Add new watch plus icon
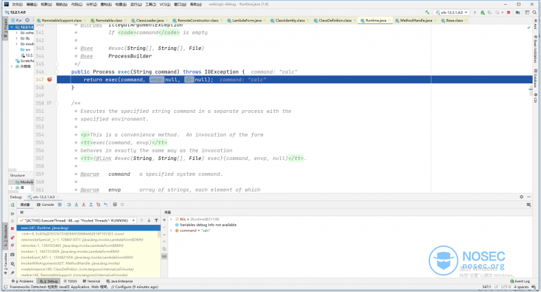541x292 pixels. pyautogui.click(x=164, y=220)
